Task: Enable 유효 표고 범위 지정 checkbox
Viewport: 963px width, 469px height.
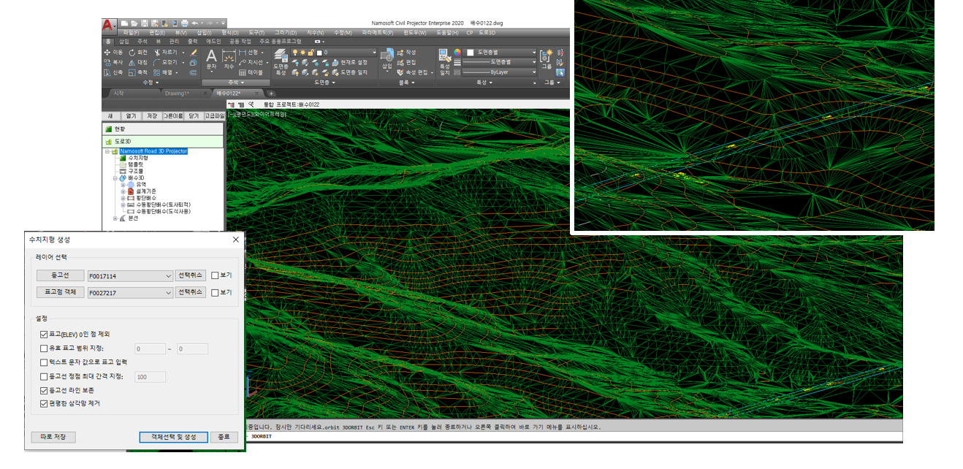Action: [45, 348]
